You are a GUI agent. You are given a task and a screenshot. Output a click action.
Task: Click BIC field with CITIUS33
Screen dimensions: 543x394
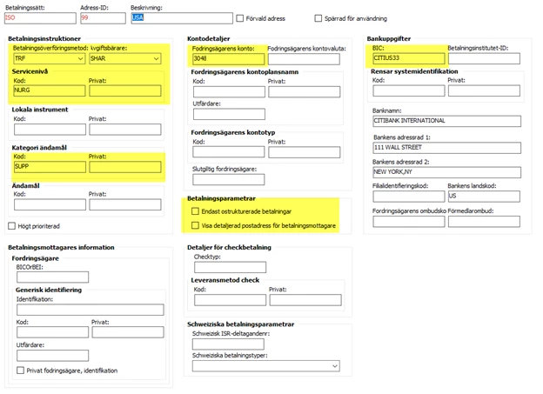409,58
